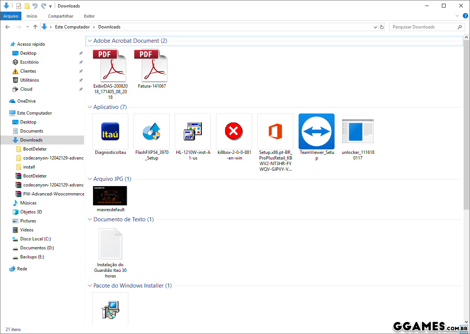Screen dimensions: 470x334
Task: Open the FlashFXP54_3970_Setup installer icon
Action: [152, 131]
